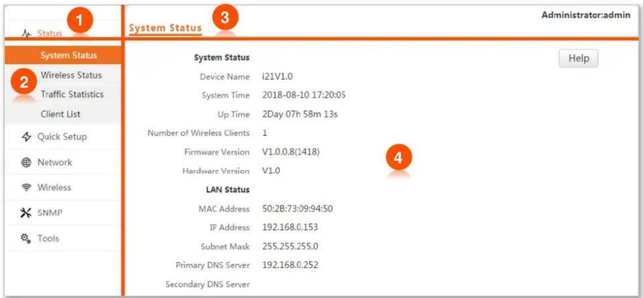Click primary DNS value 192.168.0.252
Viewport: 643px width, 298px height.
(290, 265)
